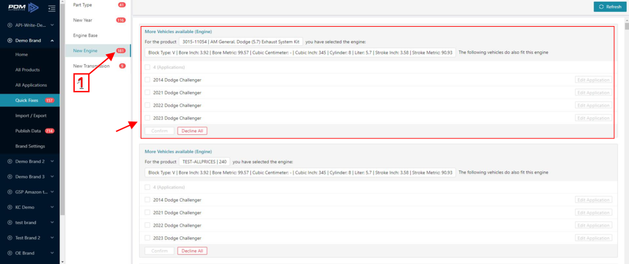
Task: Tick 2022 Dodge Challenger in the TEST-ALLPRICES card
Action: [148, 225]
